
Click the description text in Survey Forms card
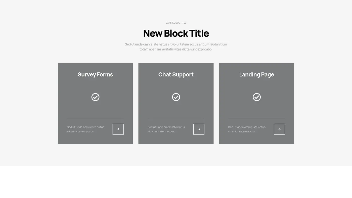(85, 129)
